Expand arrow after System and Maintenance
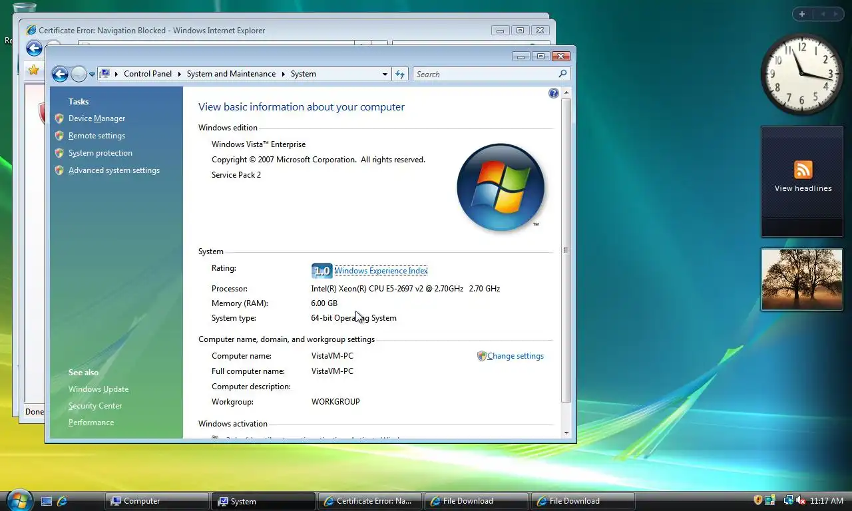This screenshot has width=852, height=511. (x=283, y=74)
